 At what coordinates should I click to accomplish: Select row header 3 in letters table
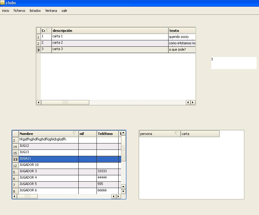coord(38,50)
